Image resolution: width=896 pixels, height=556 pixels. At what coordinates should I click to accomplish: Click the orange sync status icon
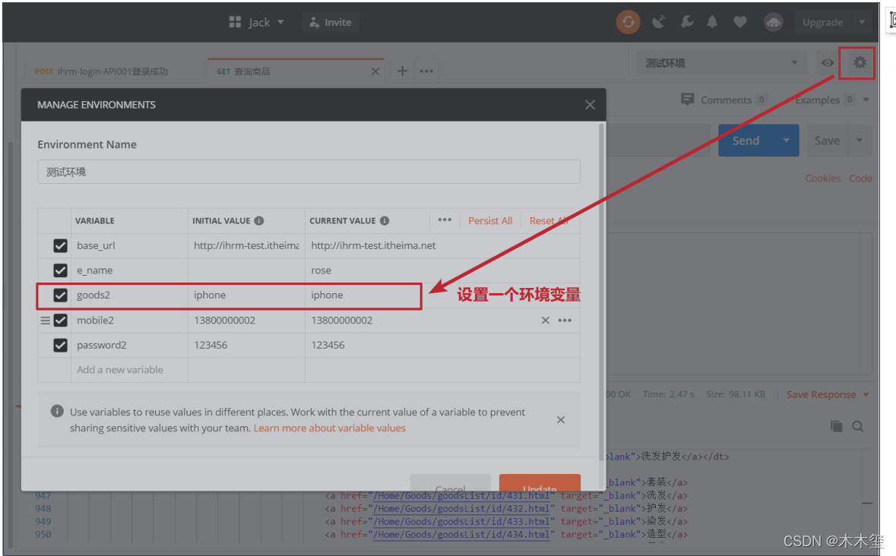click(x=628, y=22)
